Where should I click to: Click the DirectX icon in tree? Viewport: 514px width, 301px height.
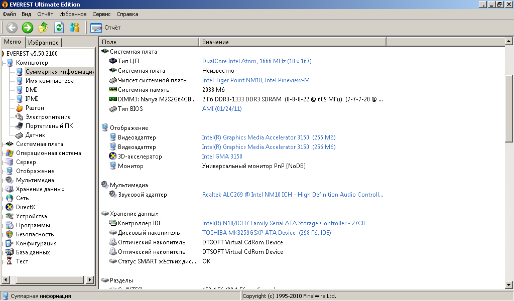pyautogui.click(x=10, y=207)
